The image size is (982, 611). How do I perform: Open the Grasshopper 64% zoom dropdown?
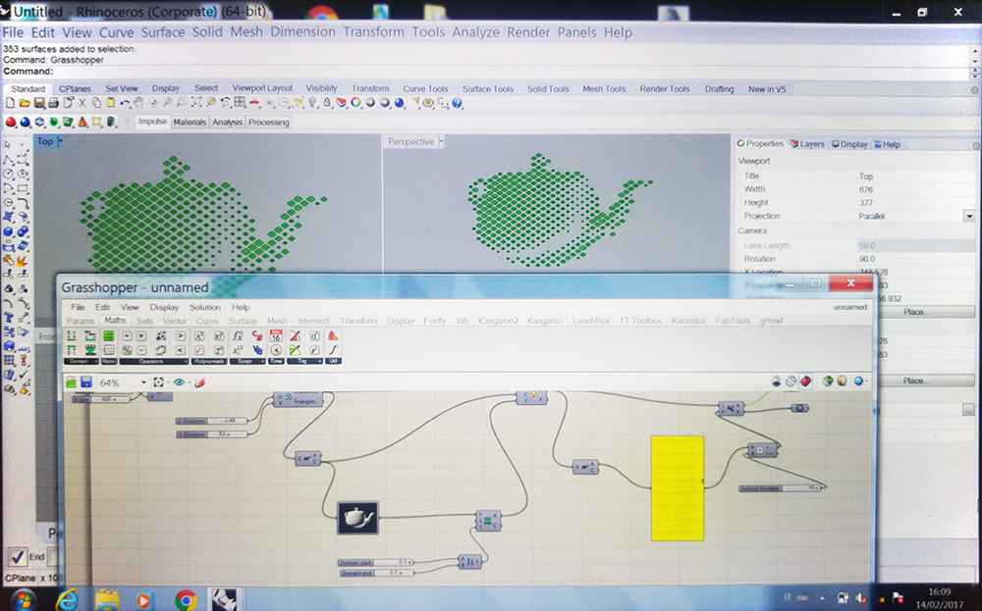point(143,382)
